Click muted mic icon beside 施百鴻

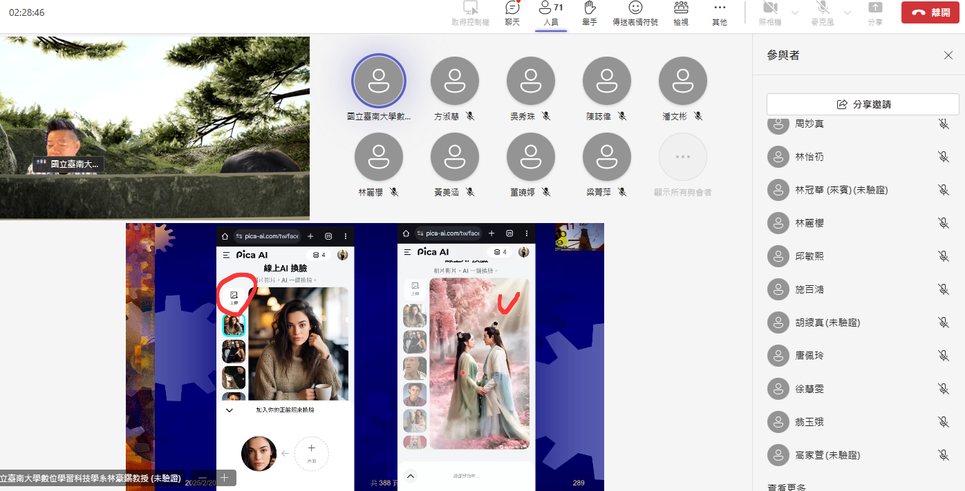click(944, 289)
